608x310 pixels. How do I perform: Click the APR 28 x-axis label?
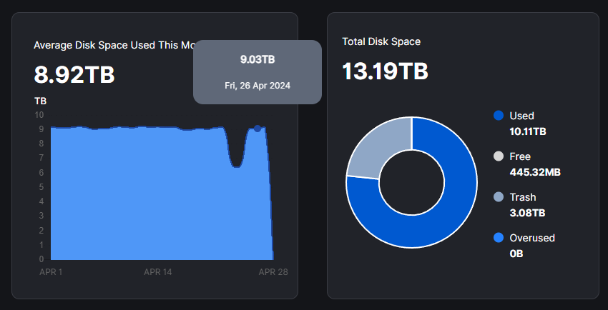(x=273, y=272)
